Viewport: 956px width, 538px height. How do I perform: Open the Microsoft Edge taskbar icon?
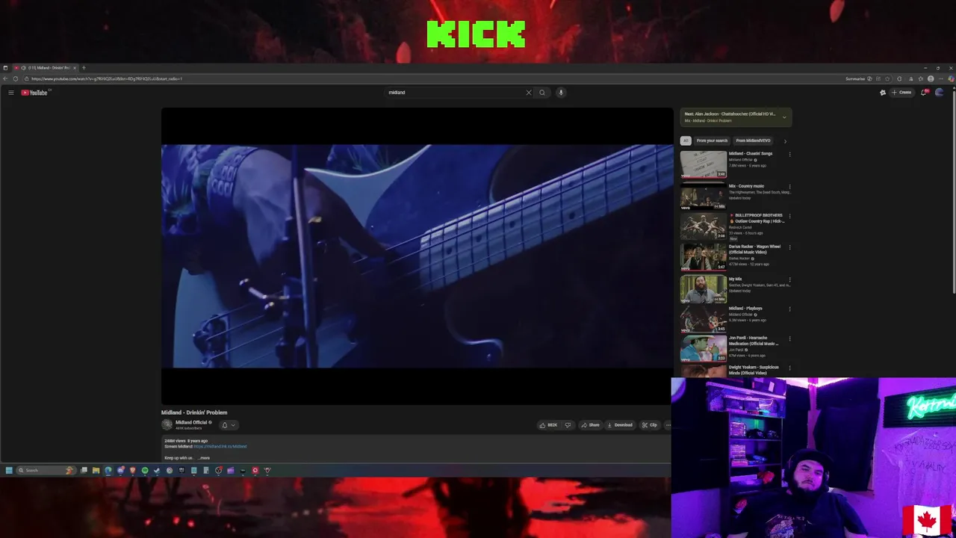click(x=108, y=470)
